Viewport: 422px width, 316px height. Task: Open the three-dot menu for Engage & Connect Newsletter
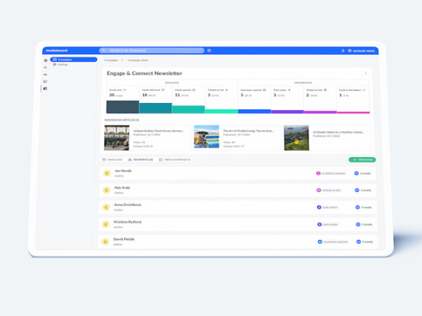pyautogui.click(x=365, y=74)
